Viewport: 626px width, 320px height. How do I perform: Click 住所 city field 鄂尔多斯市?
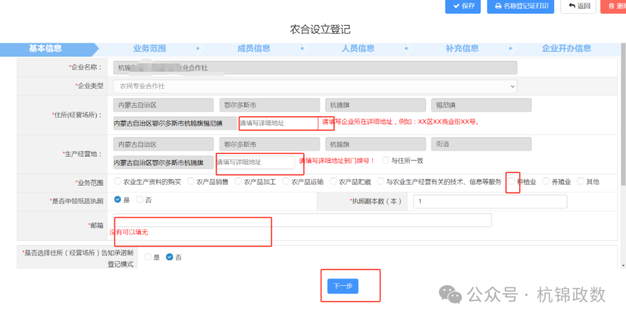click(x=270, y=106)
